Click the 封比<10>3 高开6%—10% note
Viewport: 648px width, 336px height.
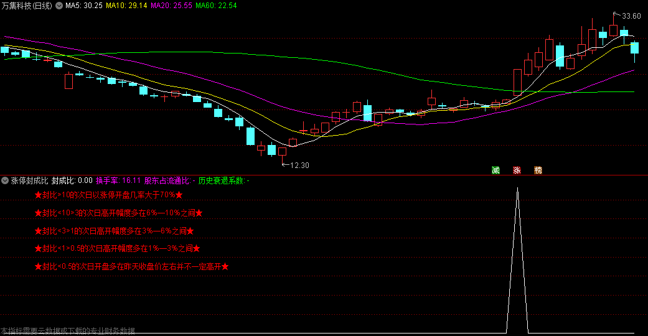pos(119,213)
